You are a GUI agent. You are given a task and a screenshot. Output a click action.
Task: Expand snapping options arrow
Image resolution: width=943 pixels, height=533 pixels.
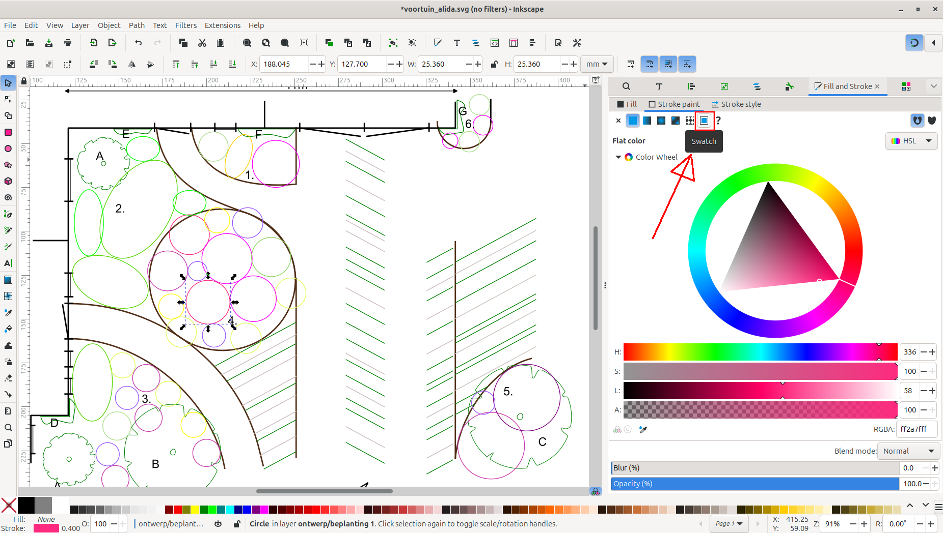933,43
